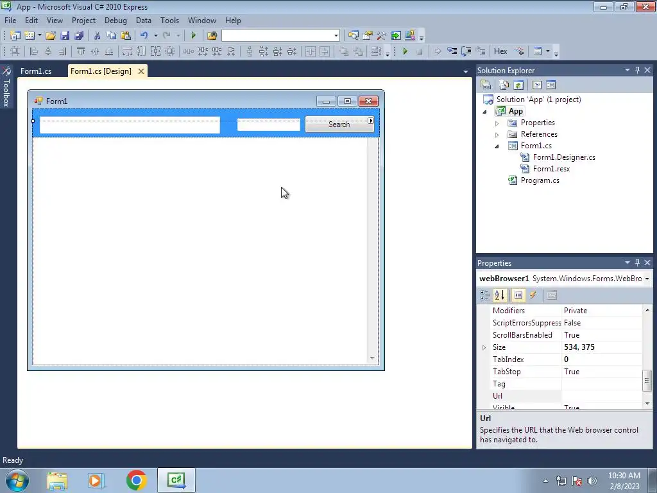Viewport: 657px width, 493px height.
Task: Open the Undo history dropdown arrow
Action: (155, 36)
